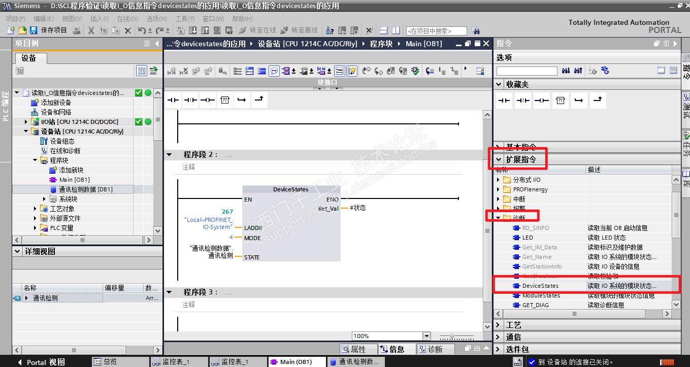Image resolution: width=690 pixels, height=367 pixels.
Task: Collapse the 扩展指令 instruction section
Action: pyautogui.click(x=499, y=160)
